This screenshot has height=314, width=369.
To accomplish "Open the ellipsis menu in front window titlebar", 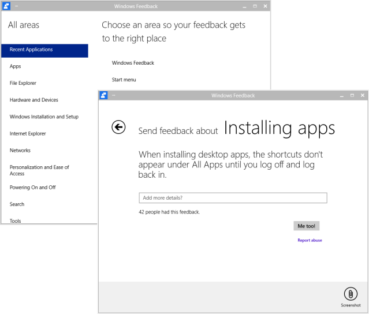I will pyautogui.click(x=114, y=95).
